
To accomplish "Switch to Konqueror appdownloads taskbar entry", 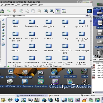I will (x=32, y=96).
